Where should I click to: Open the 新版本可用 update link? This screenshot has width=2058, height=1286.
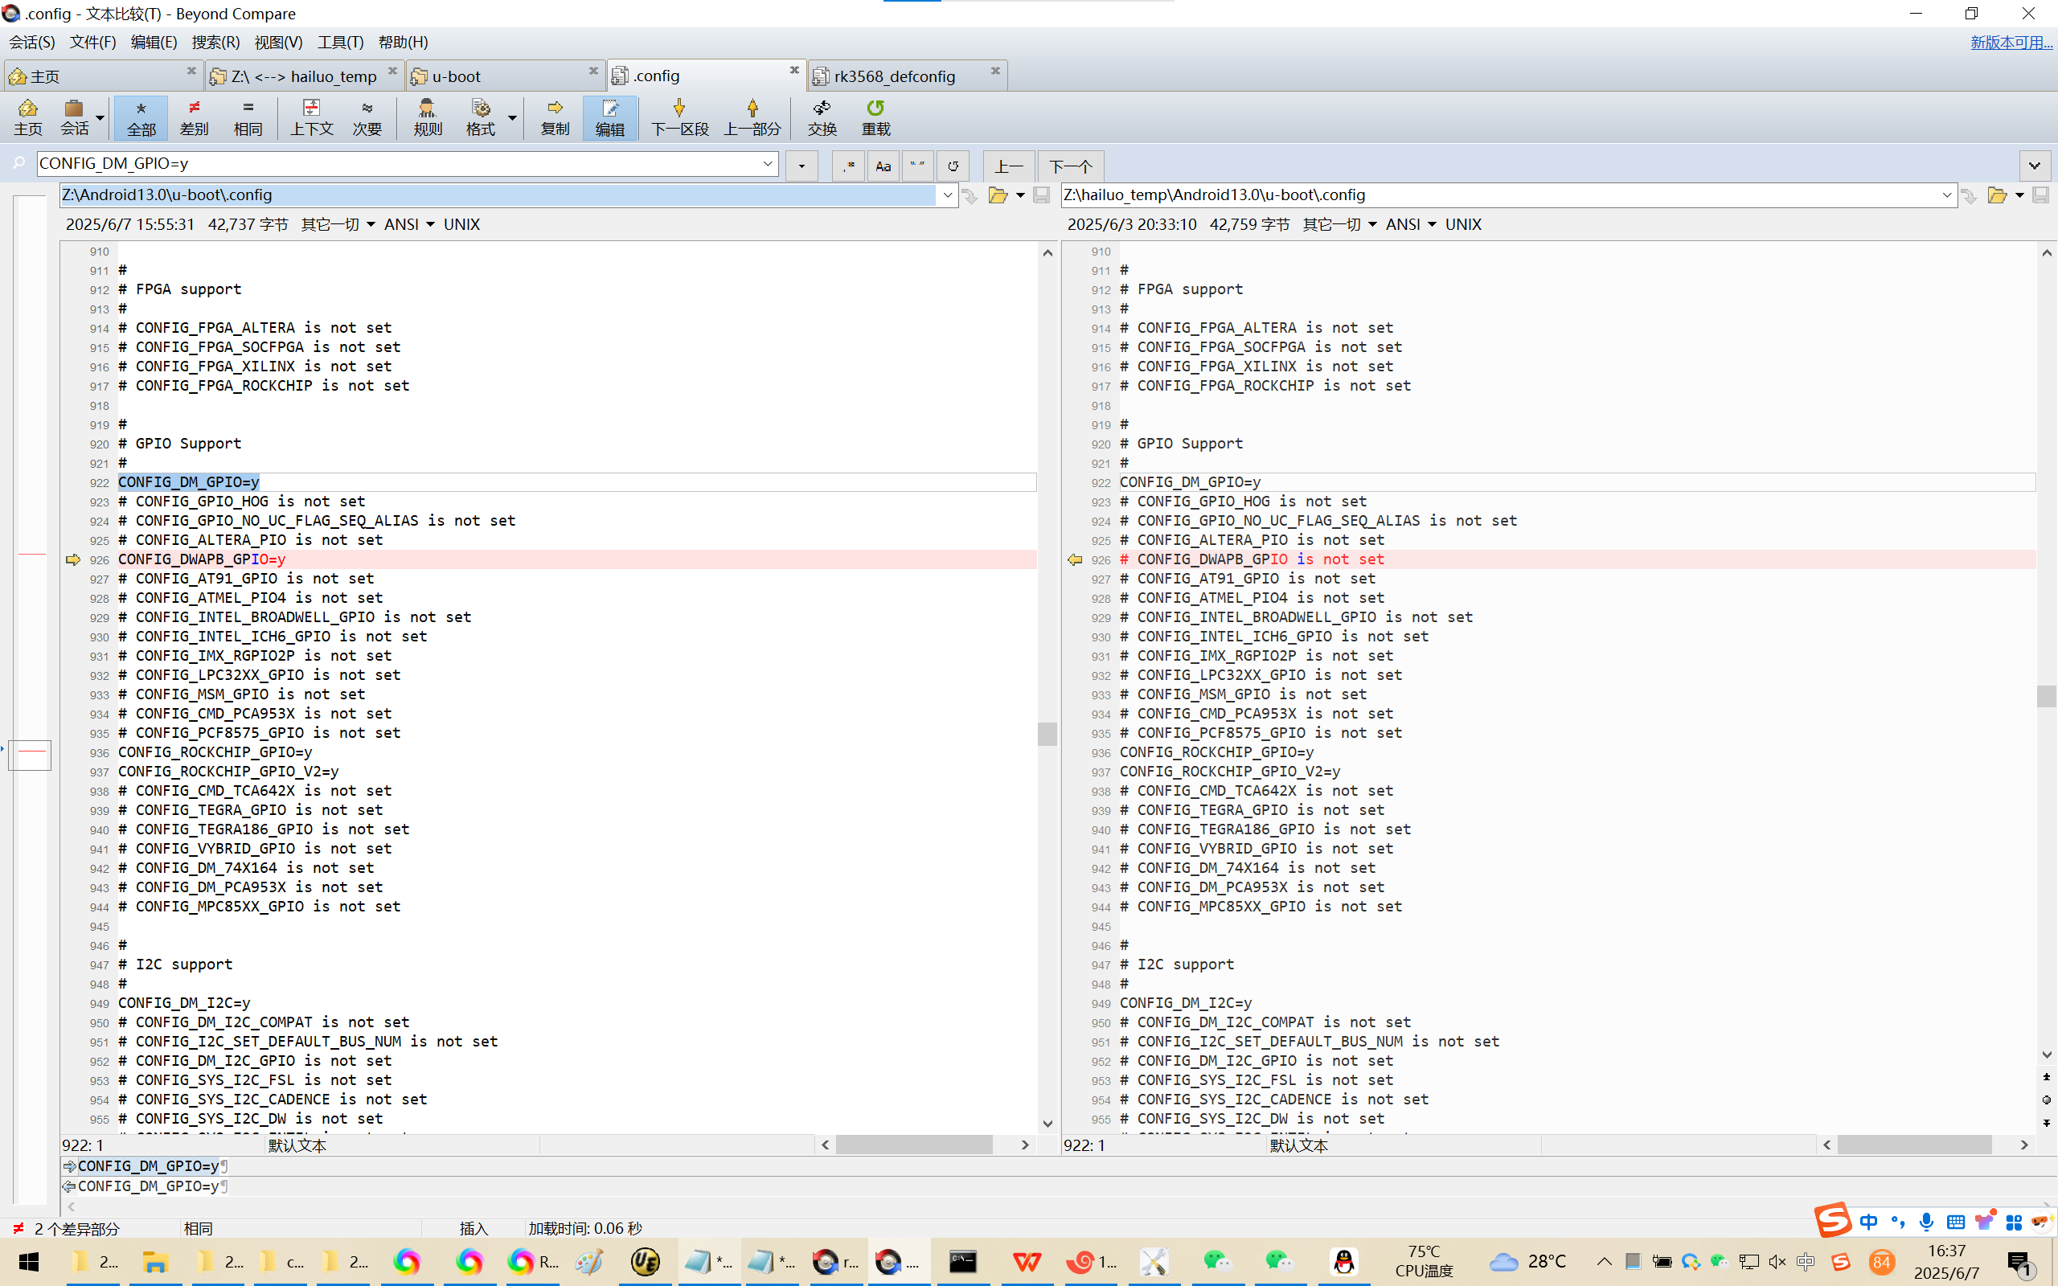tap(2011, 43)
